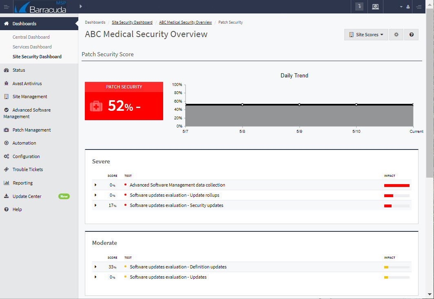The height and width of the screenshot is (299, 434).
Task: Click the 52% Patch Security score tile
Action: 124,101
